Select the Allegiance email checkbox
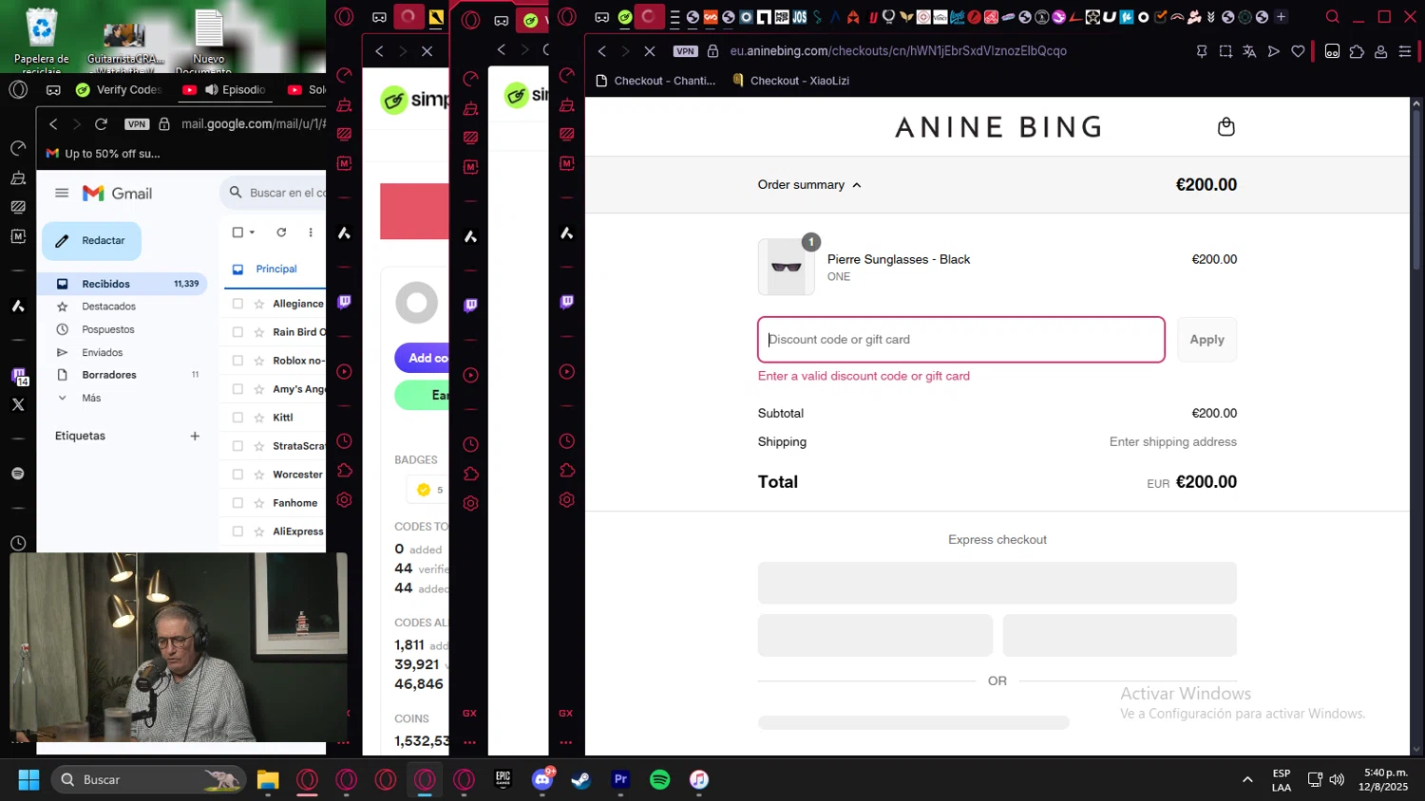Image resolution: width=1425 pixels, height=801 pixels. (x=237, y=304)
